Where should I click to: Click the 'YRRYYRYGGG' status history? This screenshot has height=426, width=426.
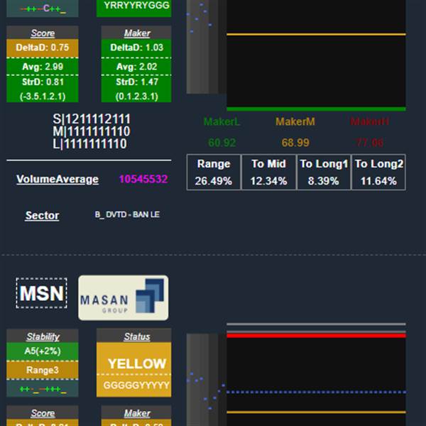(x=136, y=6)
